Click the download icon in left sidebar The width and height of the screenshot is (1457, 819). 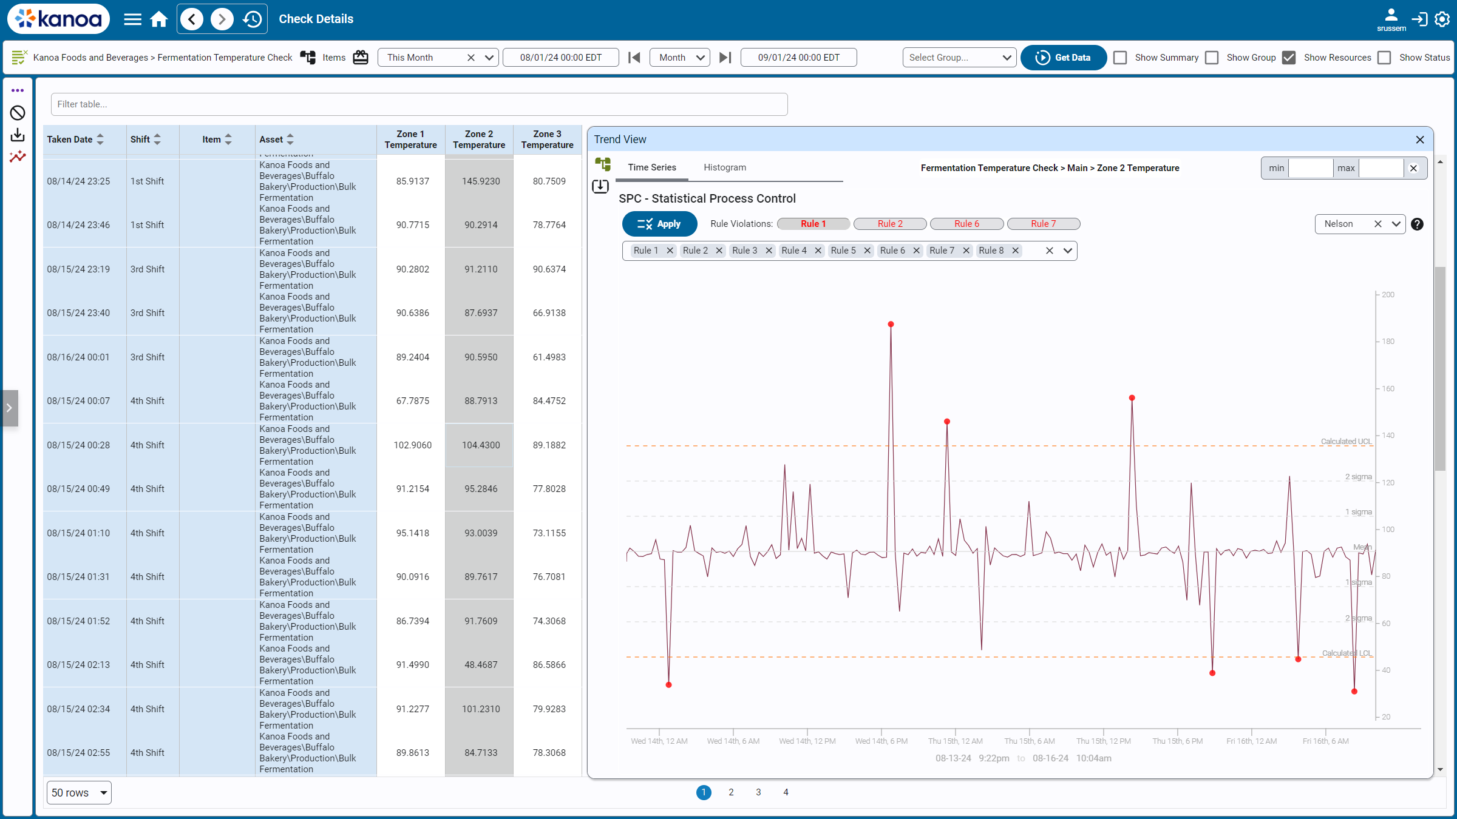pos(18,135)
